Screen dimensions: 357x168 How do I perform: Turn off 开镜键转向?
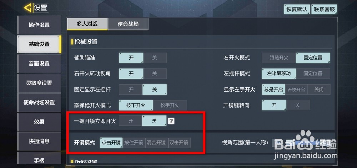[x=298, y=105]
